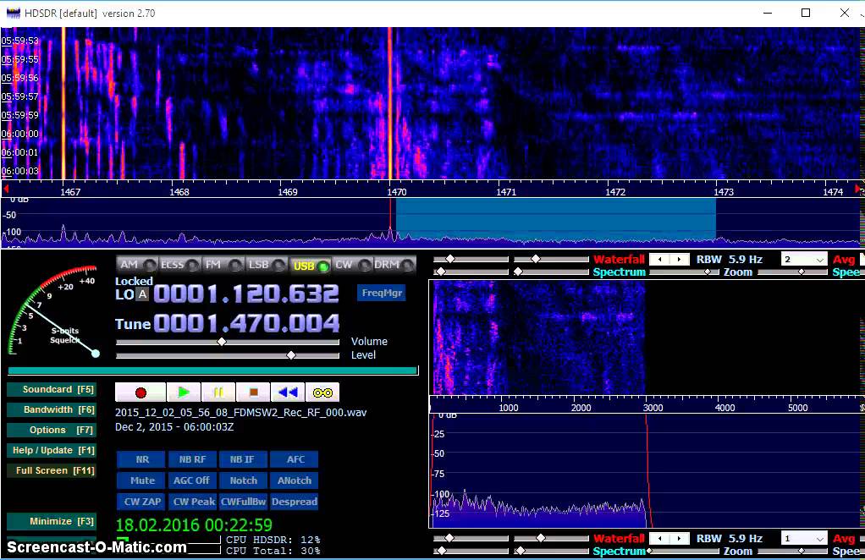
Task: Toggle the CWFullBw button
Action: [243, 502]
